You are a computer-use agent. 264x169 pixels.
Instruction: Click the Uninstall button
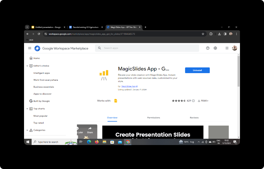(x=197, y=70)
